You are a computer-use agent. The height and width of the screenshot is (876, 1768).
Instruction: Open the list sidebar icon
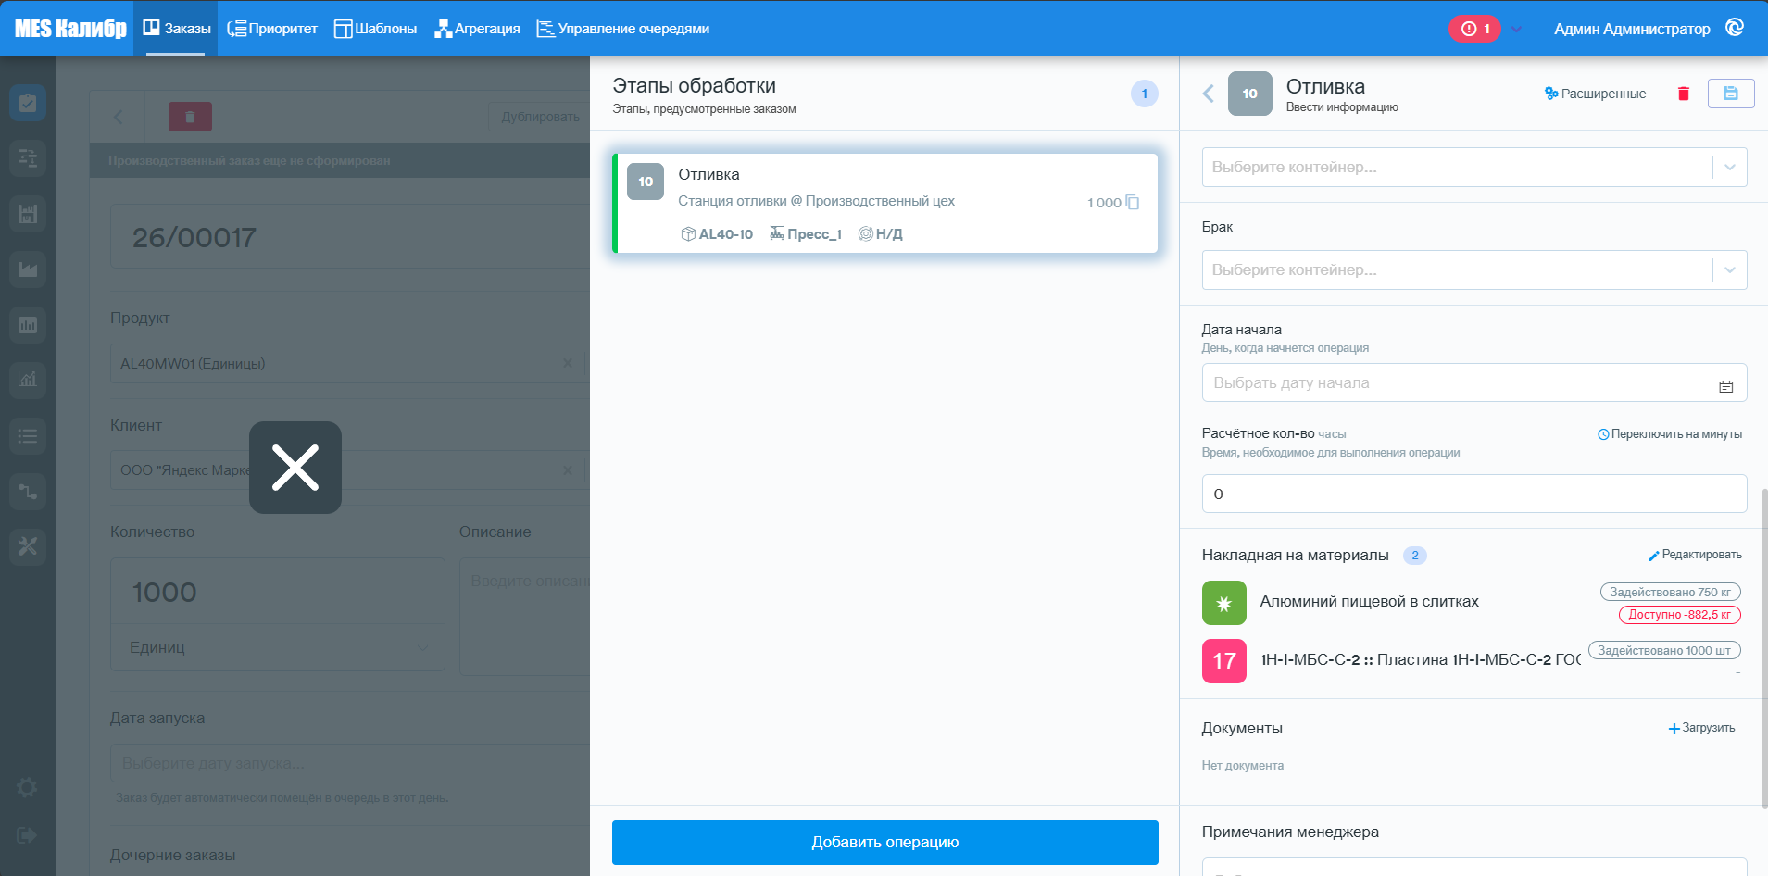28,435
